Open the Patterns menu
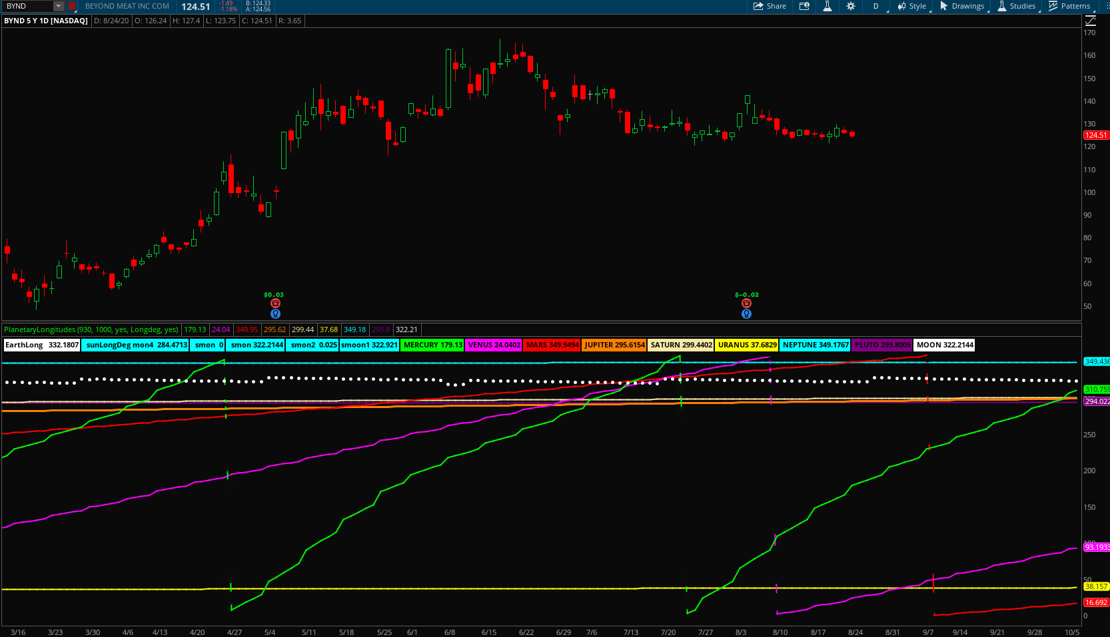Viewport: 1110px width, 637px height. pos(1069,6)
